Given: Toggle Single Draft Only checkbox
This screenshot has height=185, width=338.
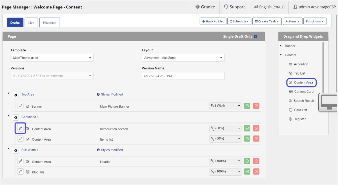Looking at the screenshot, I should pos(255,37).
